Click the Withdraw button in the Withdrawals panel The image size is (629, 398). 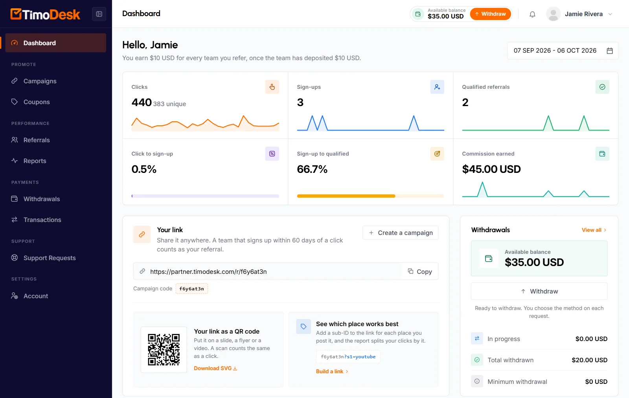[539, 291]
